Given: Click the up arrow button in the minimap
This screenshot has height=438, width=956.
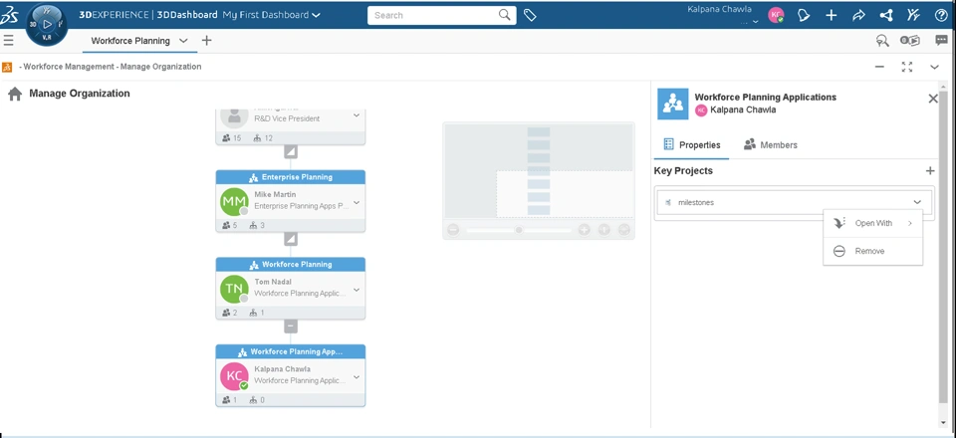Looking at the screenshot, I should (604, 230).
